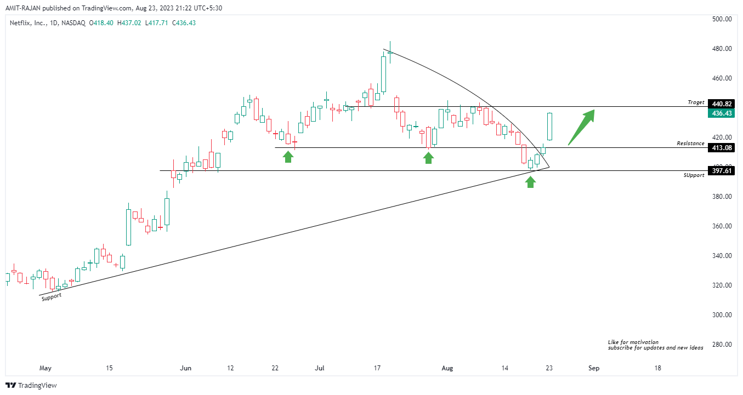The image size is (743, 395).
Task: Click the Jul label on time axis
Action: pyautogui.click(x=320, y=368)
